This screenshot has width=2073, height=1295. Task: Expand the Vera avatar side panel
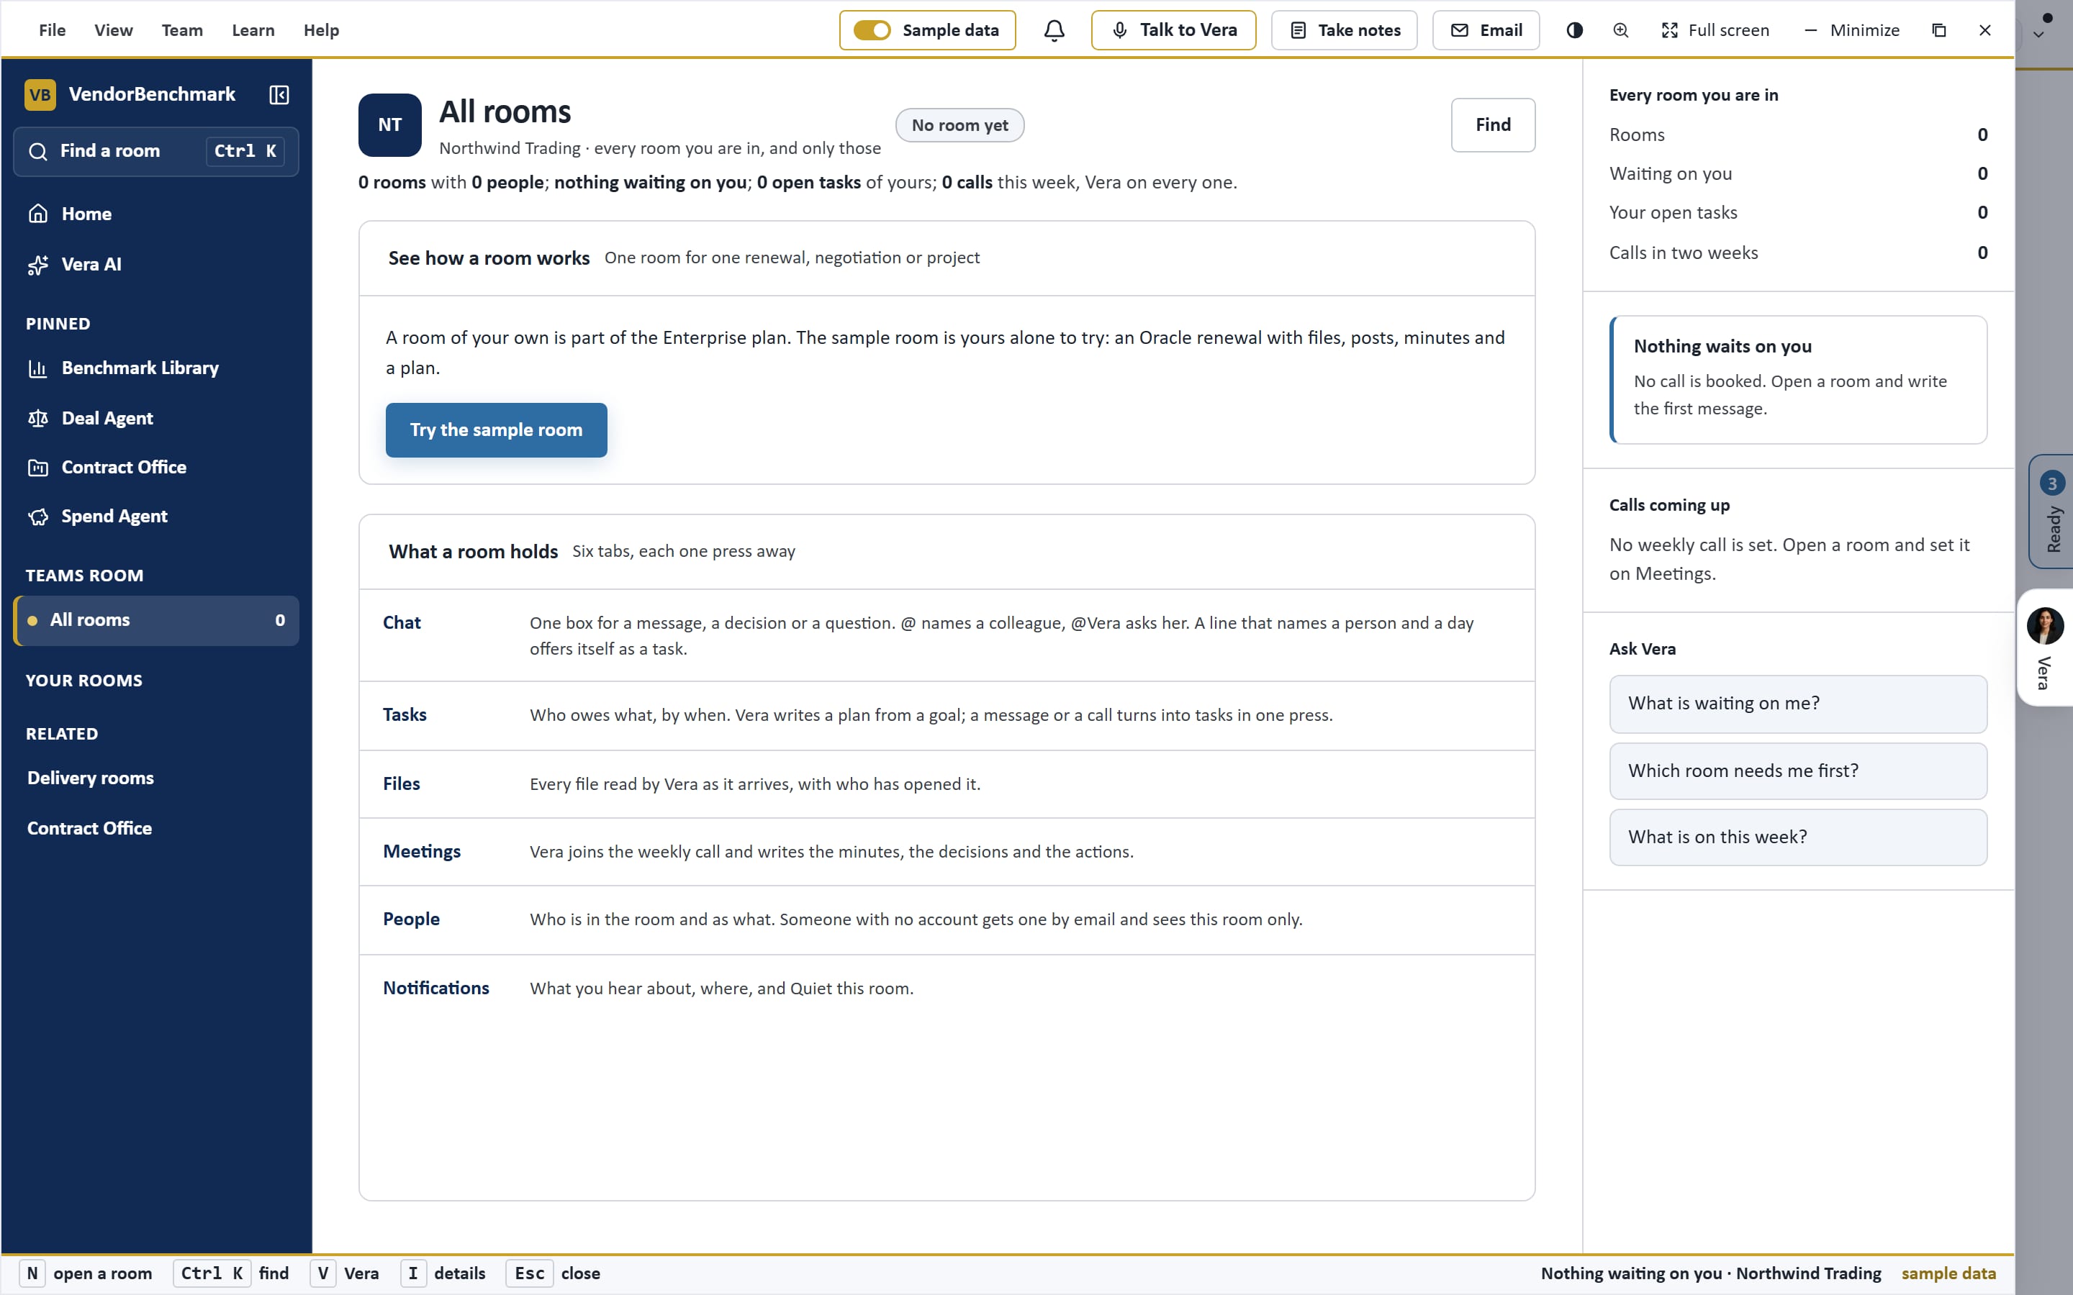click(2045, 647)
